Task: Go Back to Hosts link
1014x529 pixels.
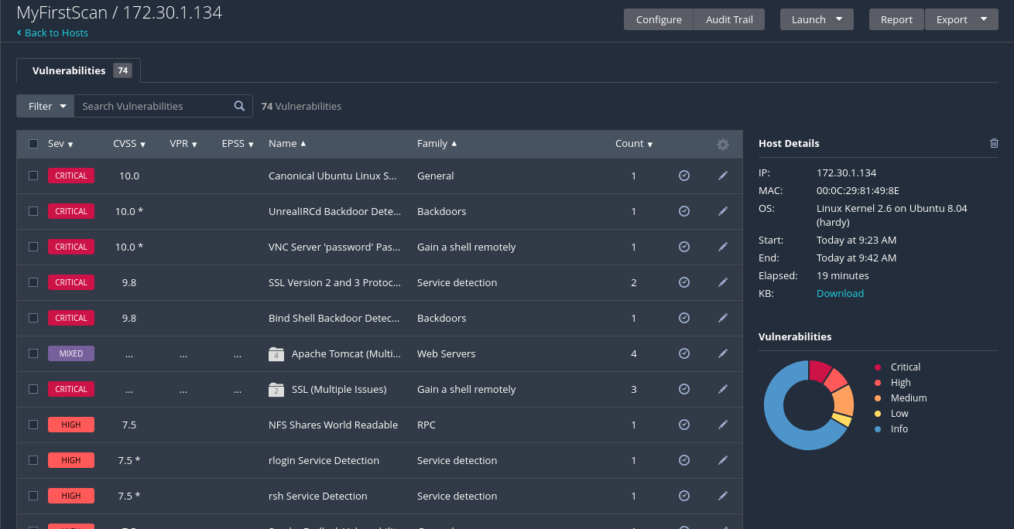Action: [x=53, y=32]
